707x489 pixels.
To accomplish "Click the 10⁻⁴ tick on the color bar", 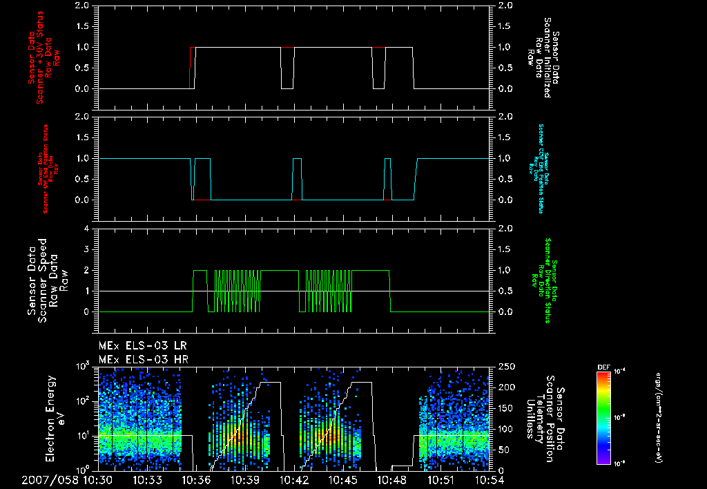I will [619, 372].
